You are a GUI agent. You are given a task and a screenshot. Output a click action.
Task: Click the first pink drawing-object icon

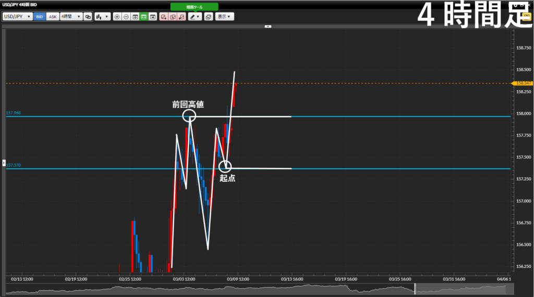point(164,17)
